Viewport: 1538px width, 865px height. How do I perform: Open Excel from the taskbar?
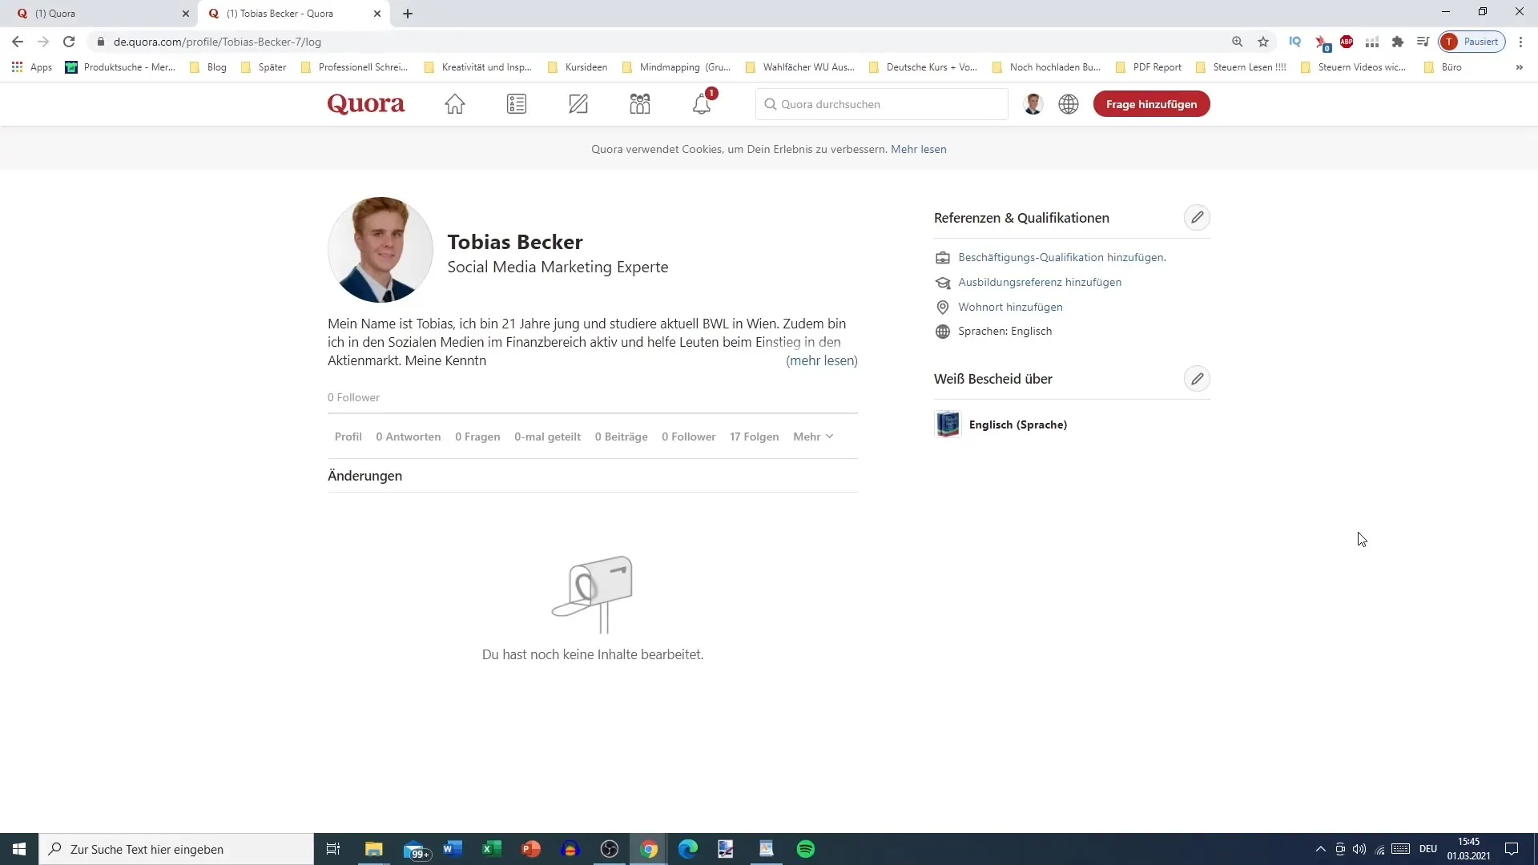[x=492, y=849]
